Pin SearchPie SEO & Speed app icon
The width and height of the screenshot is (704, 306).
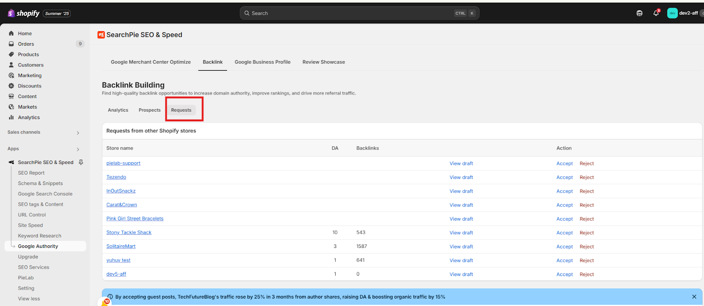(81, 162)
